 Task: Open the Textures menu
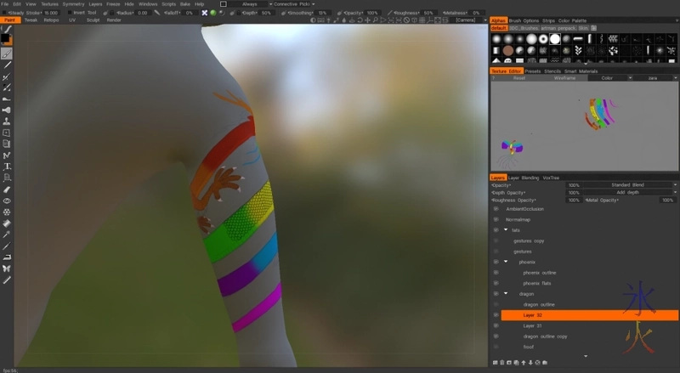pyautogui.click(x=48, y=4)
